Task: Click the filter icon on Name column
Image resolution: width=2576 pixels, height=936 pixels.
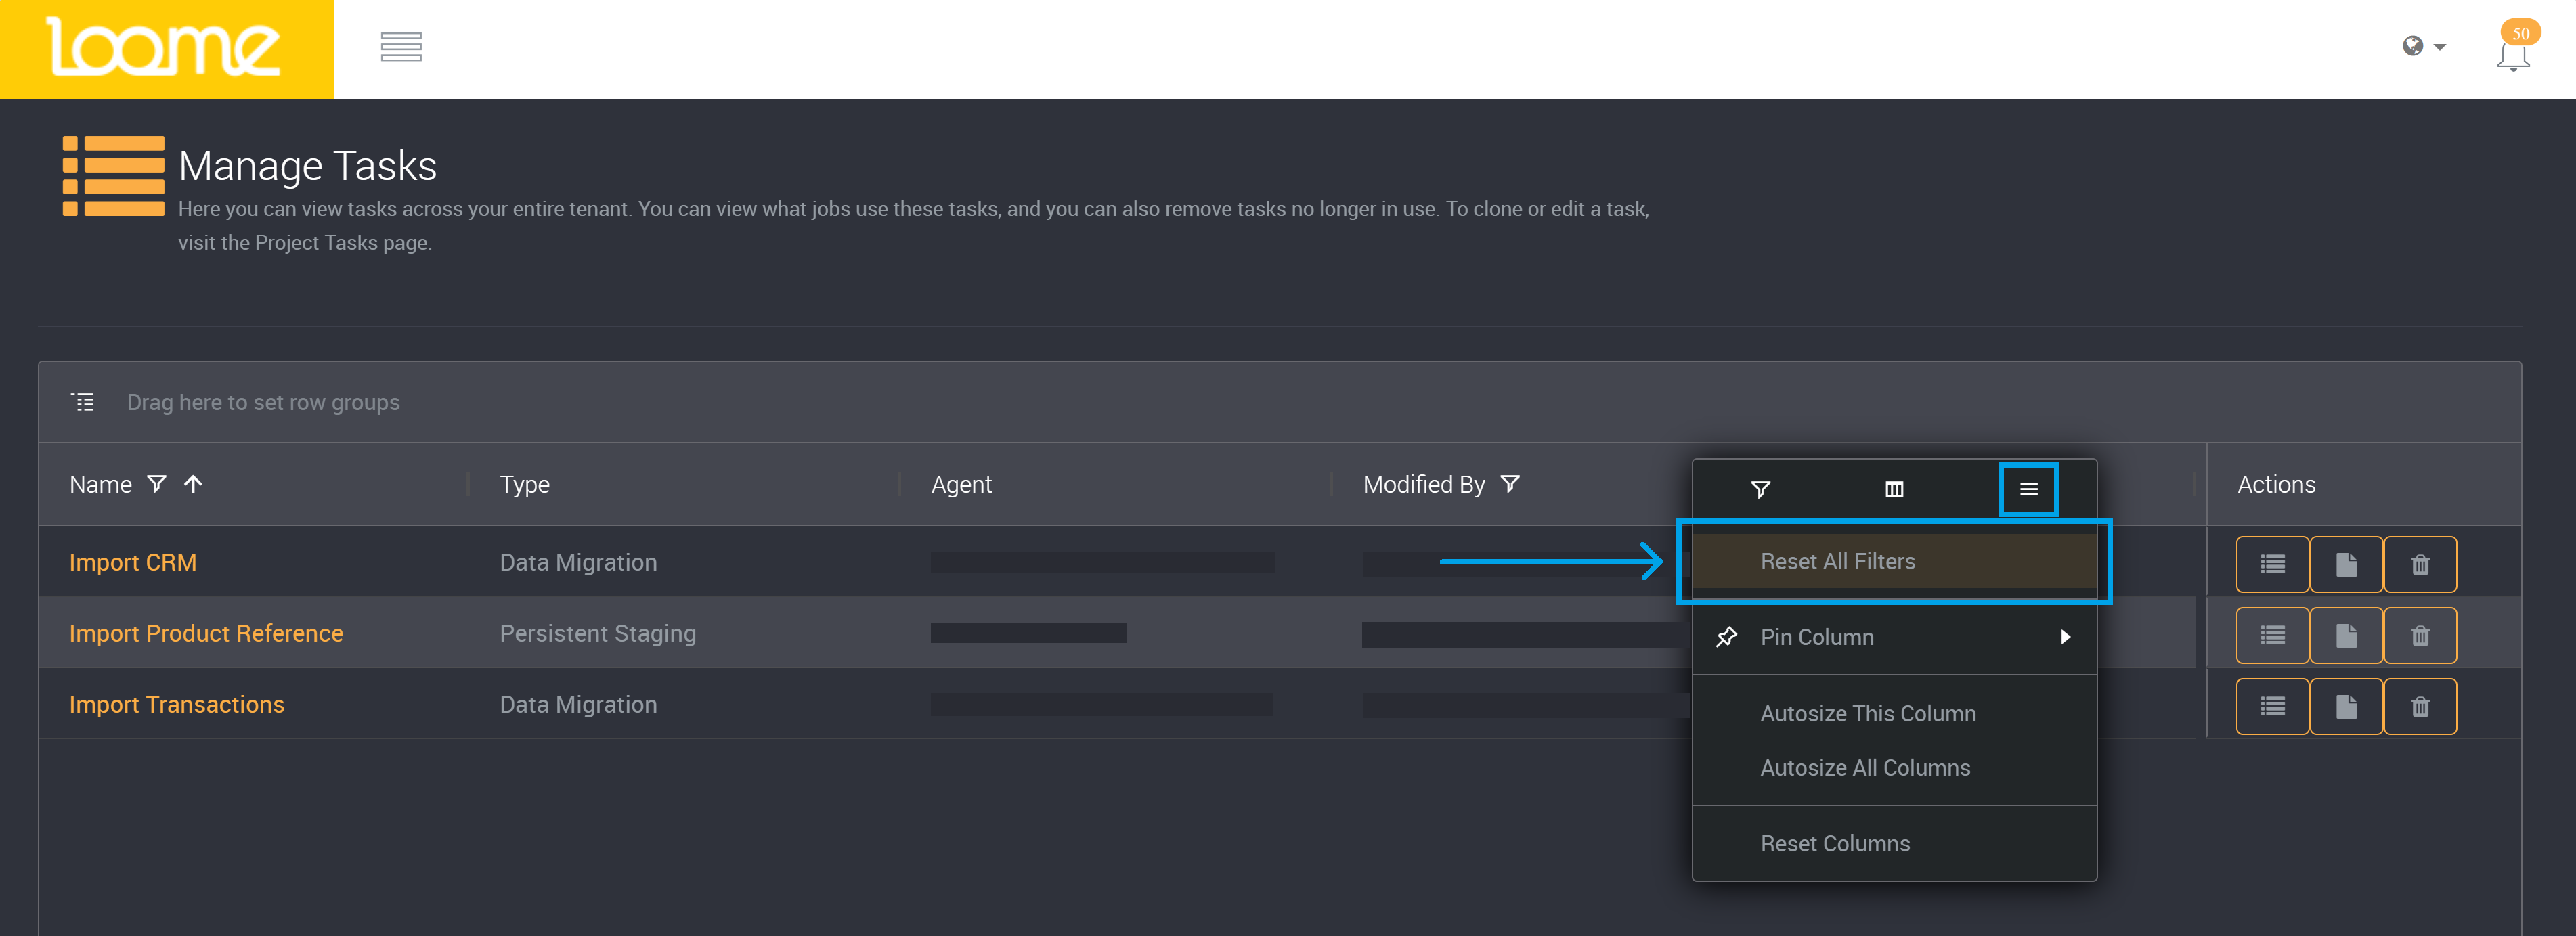Action: click(157, 484)
